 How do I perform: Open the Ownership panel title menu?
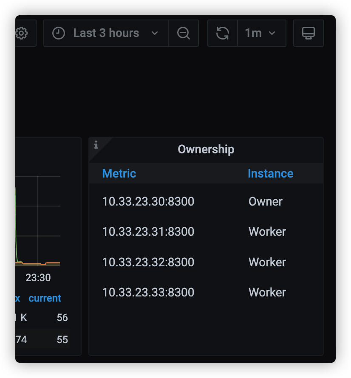pyautogui.click(x=206, y=150)
